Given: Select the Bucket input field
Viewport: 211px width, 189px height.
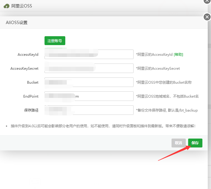Looking at the screenshot, I should point(89,82).
